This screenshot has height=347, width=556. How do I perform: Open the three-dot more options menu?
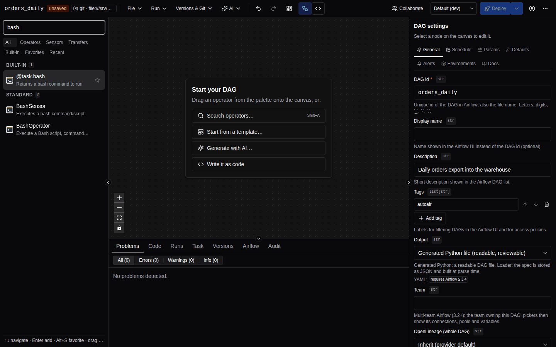pos(545,8)
